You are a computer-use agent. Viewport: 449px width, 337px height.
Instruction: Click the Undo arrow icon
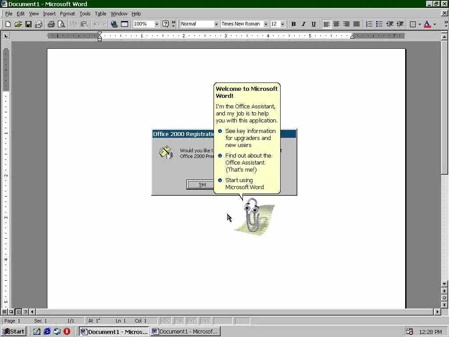tap(97, 24)
